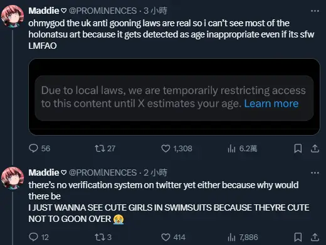Open replies on the first tweet with 56 comments

[x=39, y=149]
